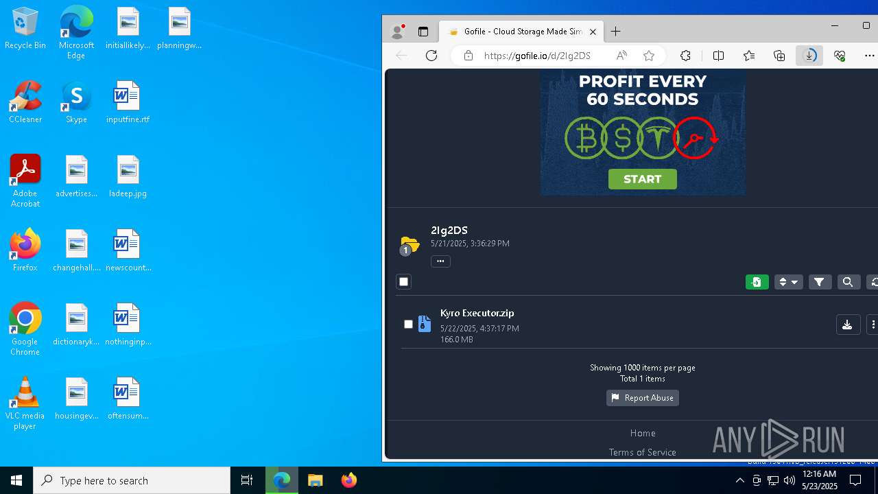
Task: Click the Read aloud icon in address bar
Action: pos(621,56)
